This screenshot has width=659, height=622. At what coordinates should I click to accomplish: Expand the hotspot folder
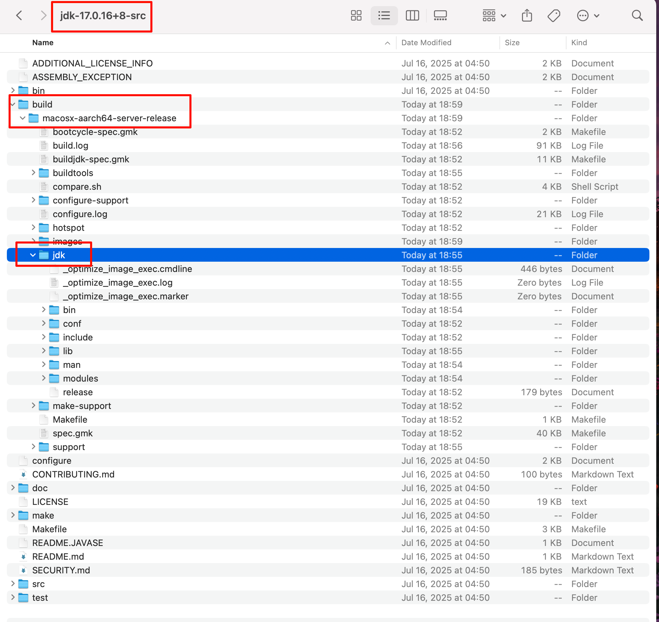[x=33, y=227]
